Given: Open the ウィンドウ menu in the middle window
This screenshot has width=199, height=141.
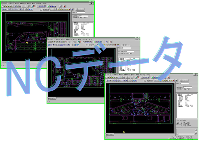Looking at the screenshot, I should click(x=85, y=39).
